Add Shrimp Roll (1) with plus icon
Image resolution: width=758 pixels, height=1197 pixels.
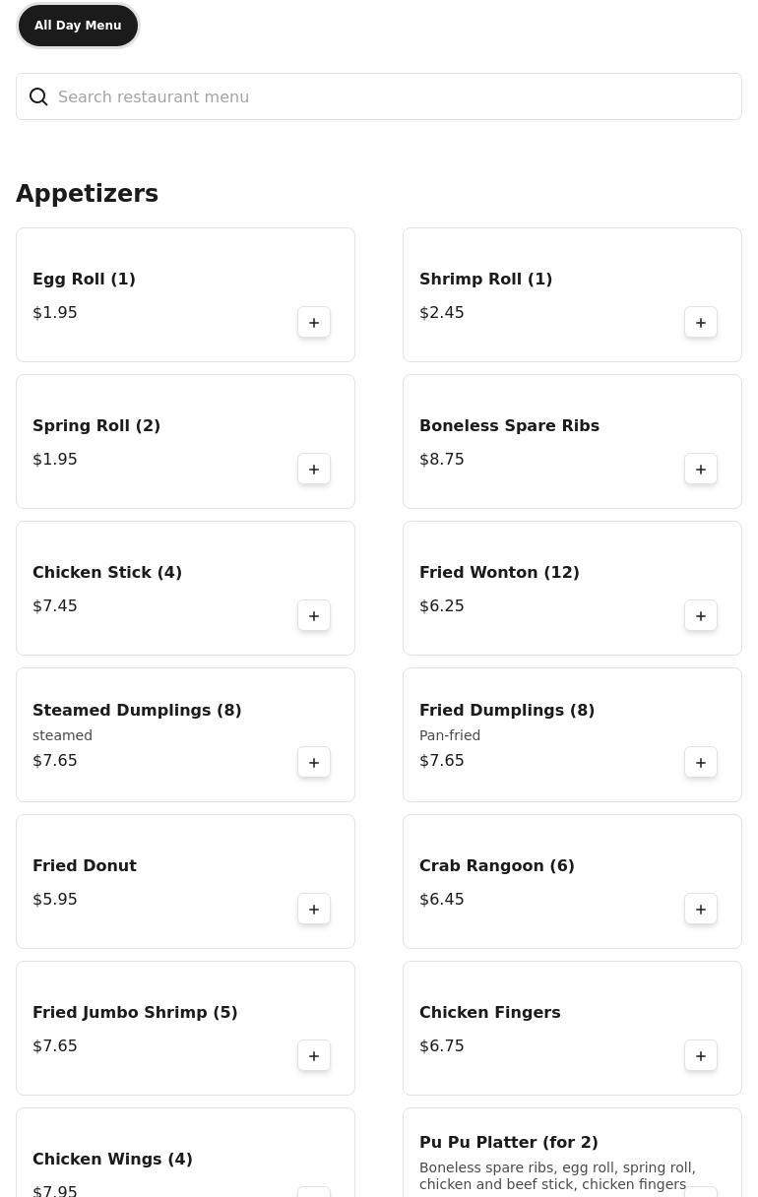pyautogui.click(x=701, y=323)
